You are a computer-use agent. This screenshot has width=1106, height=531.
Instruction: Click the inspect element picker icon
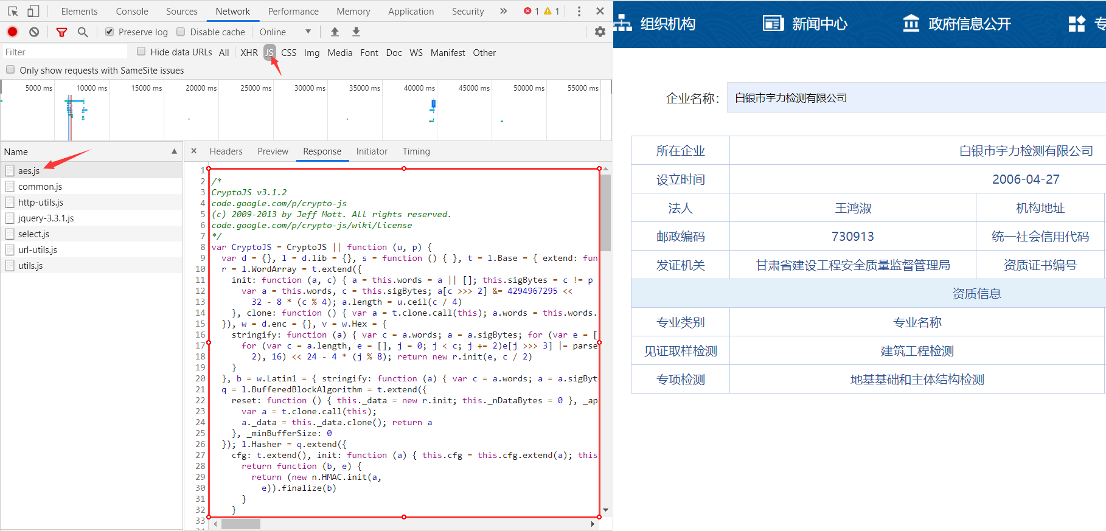click(13, 11)
